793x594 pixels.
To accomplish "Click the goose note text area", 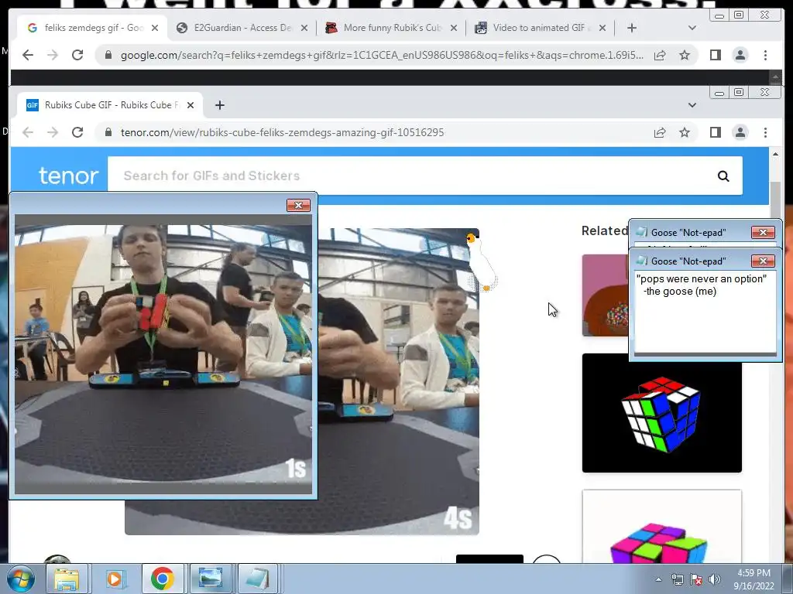I will pyautogui.click(x=705, y=312).
